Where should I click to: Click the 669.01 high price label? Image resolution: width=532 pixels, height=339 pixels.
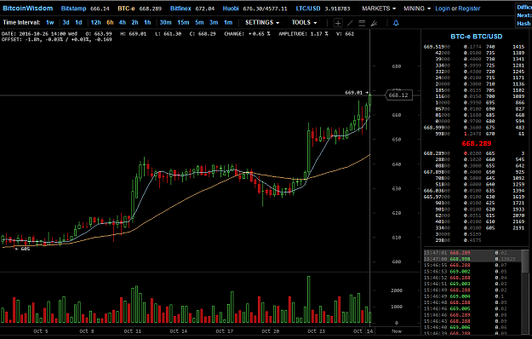pyautogui.click(x=353, y=92)
